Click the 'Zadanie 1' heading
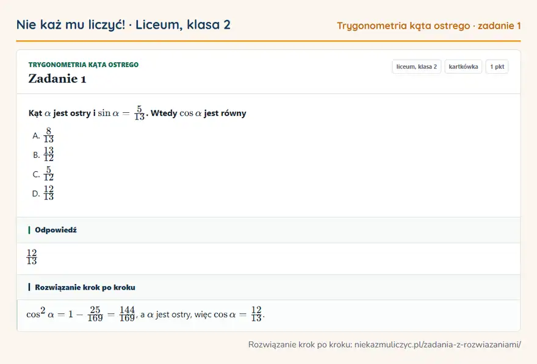 coord(57,79)
